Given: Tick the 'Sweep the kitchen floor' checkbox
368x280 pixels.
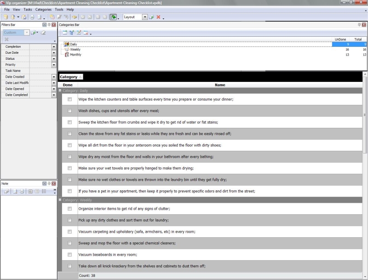Looking at the screenshot, I should 69,122.
